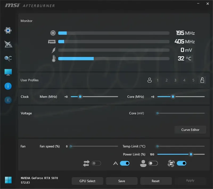Viewport: 213px width, 189px height.
Task: Click the MSI Kombustor jet icon
Action: [x=8, y=44]
